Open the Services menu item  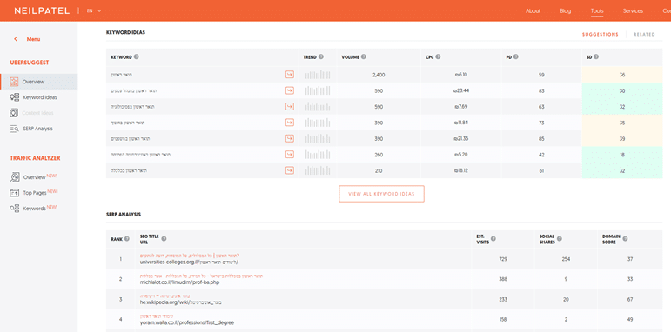click(633, 10)
